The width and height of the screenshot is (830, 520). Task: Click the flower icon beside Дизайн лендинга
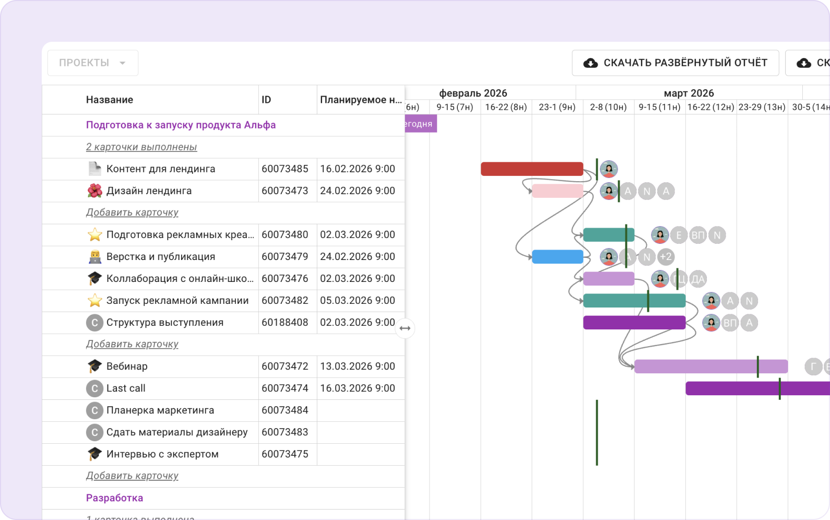click(94, 191)
